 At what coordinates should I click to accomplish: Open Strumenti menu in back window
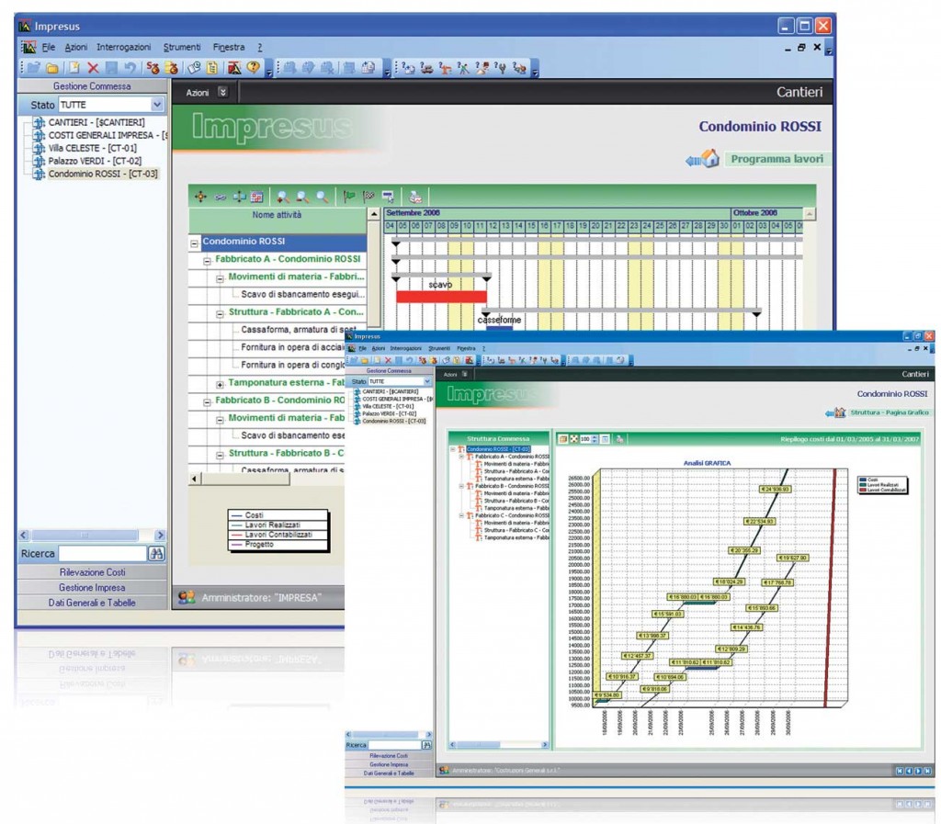[182, 47]
